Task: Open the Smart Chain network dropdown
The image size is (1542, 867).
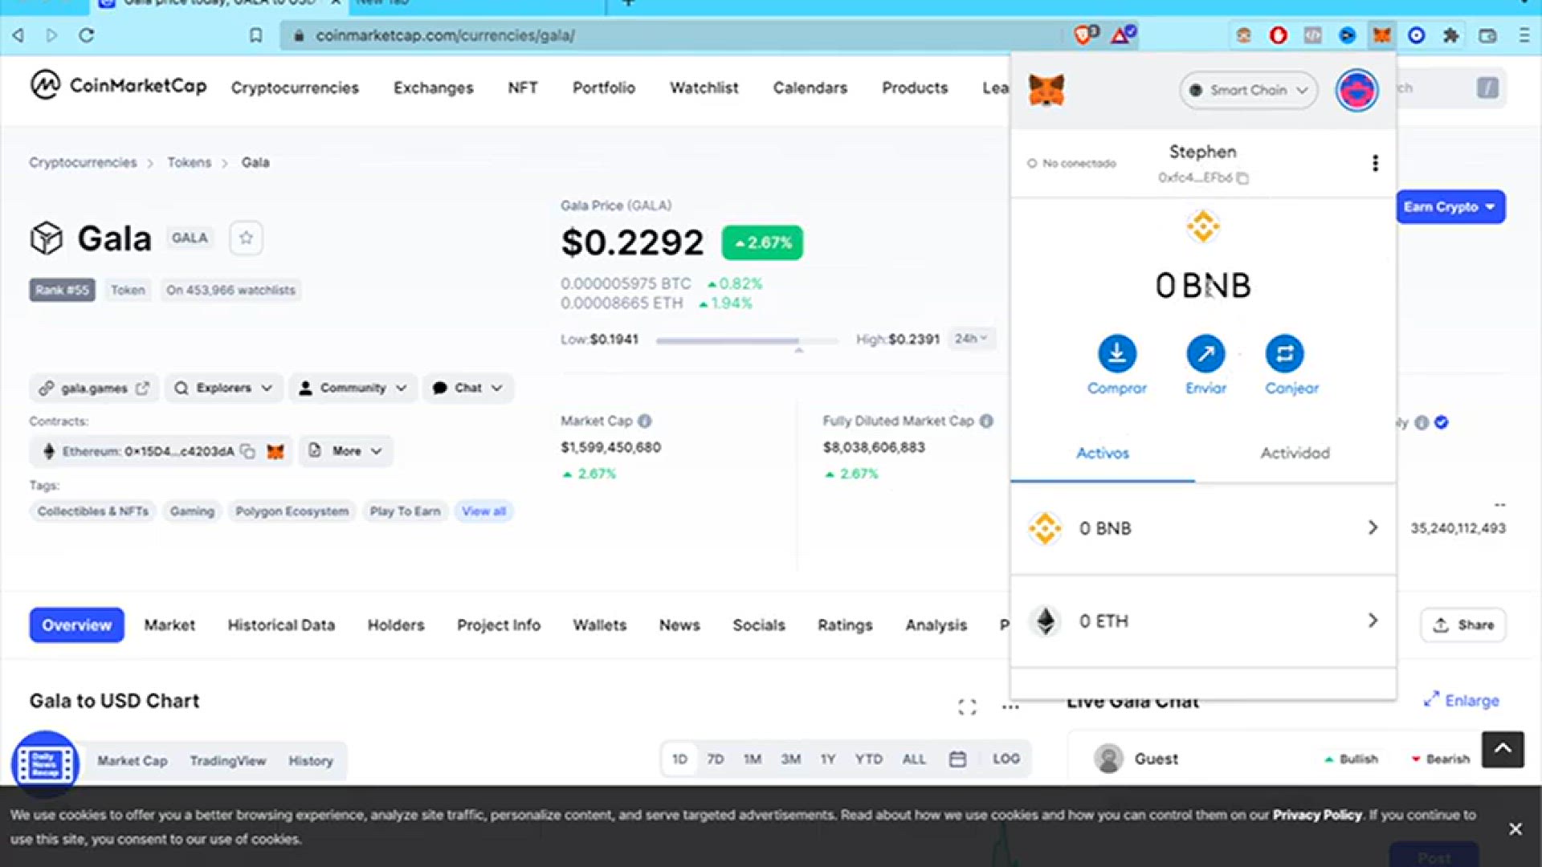Action: pyautogui.click(x=1248, y=90)
